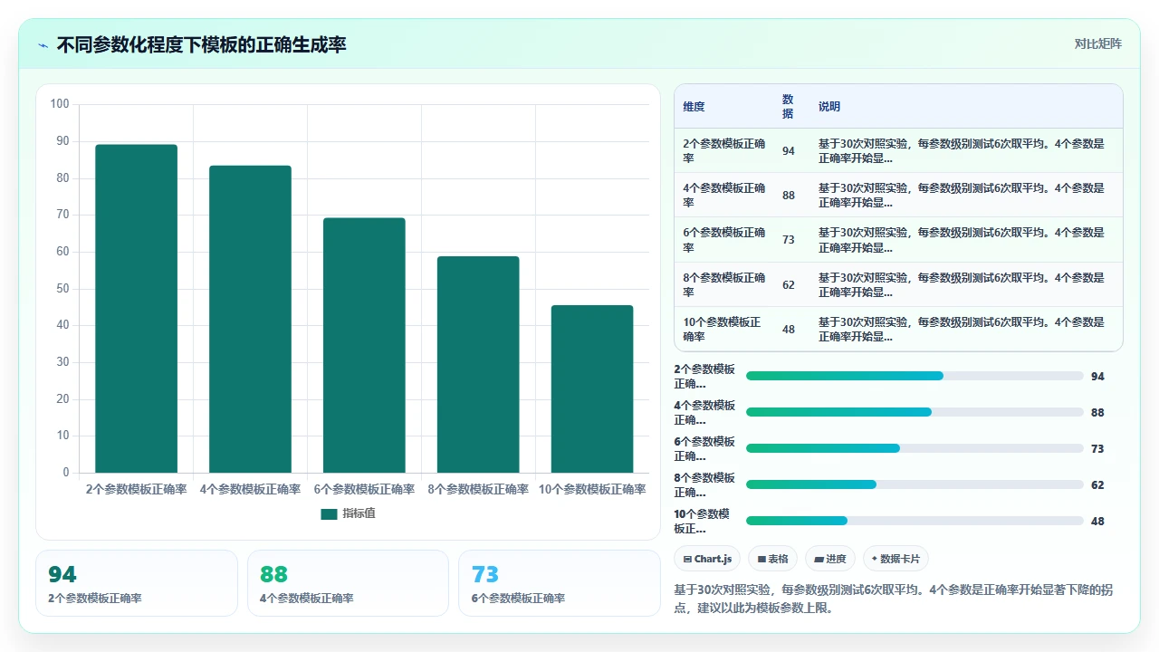Click the lightning icon beside the title
The image size is (1159, 652).
click(43, 45)
